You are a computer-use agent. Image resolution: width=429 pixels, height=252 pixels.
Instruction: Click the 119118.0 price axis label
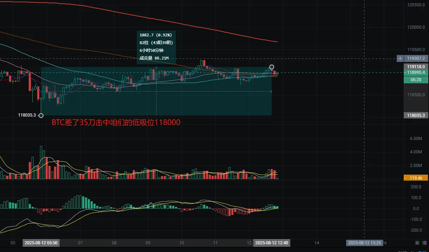[x=416, y=66]
